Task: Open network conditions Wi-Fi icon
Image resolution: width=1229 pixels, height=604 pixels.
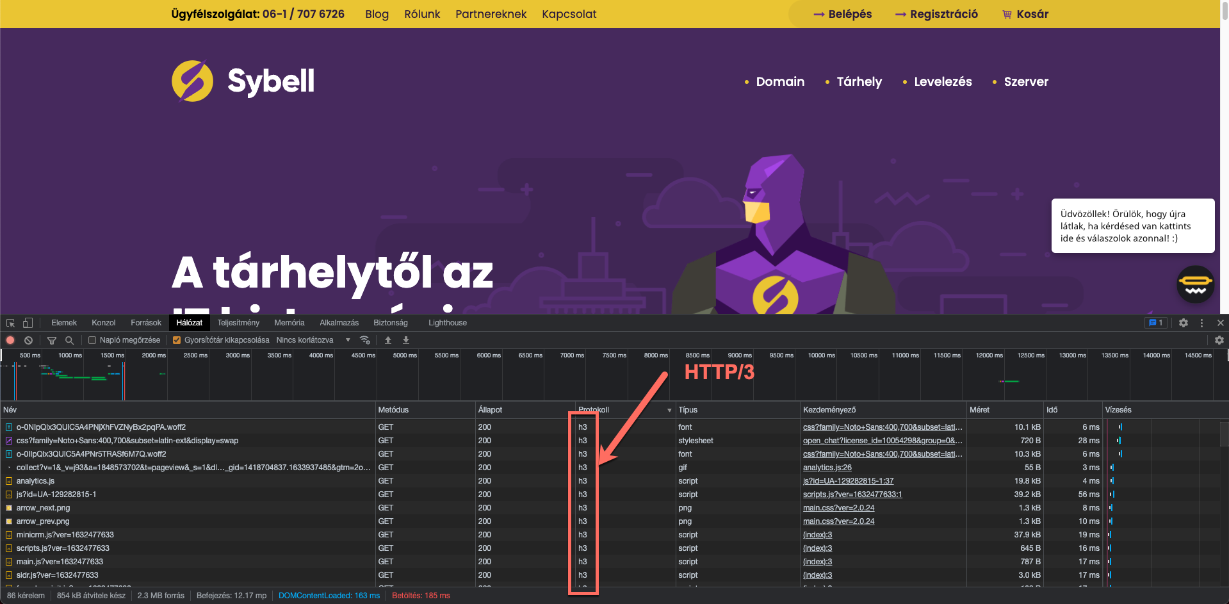Action: tap(365, 340)
